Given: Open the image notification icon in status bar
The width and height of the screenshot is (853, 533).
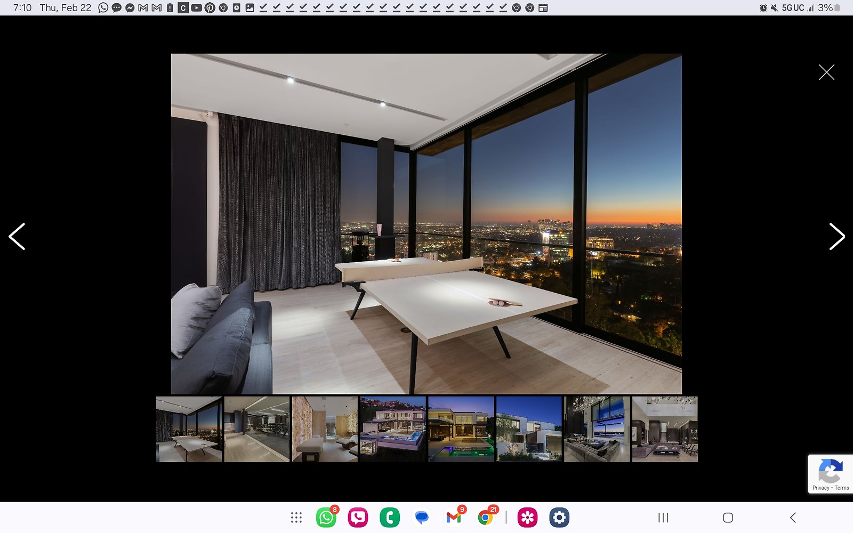Looking at the screenshot, I should 250,7.
